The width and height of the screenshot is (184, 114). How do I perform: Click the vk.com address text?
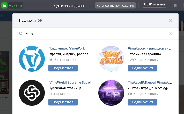pyautogui.click(x=15, y=5)
